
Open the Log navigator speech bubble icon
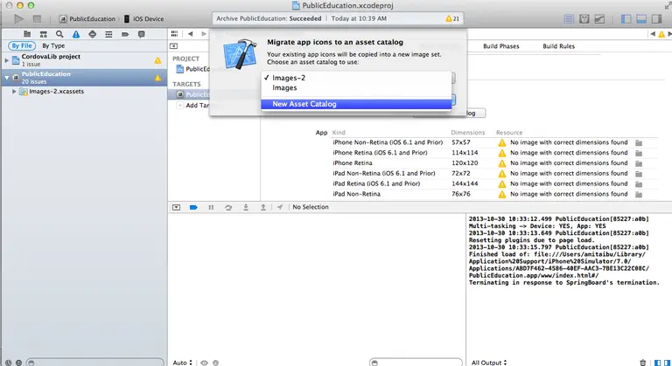(x=141, y=34)
